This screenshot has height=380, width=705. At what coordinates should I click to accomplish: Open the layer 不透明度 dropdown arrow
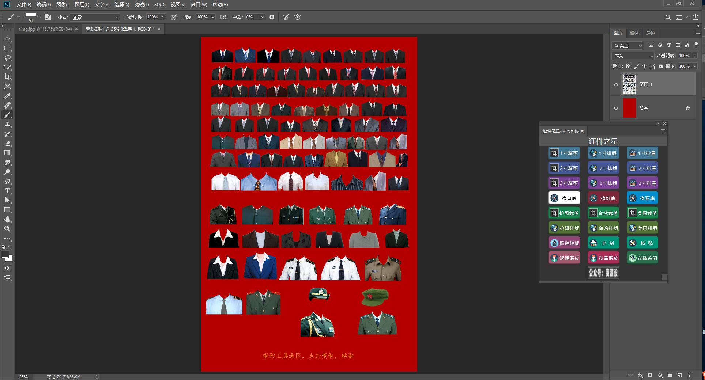pos(695,56)
